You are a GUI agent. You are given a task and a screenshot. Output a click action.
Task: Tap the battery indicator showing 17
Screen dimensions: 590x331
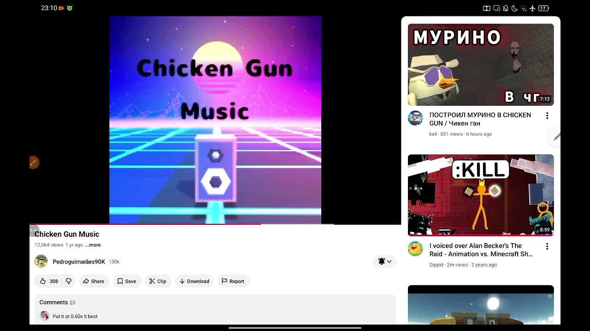543,8
